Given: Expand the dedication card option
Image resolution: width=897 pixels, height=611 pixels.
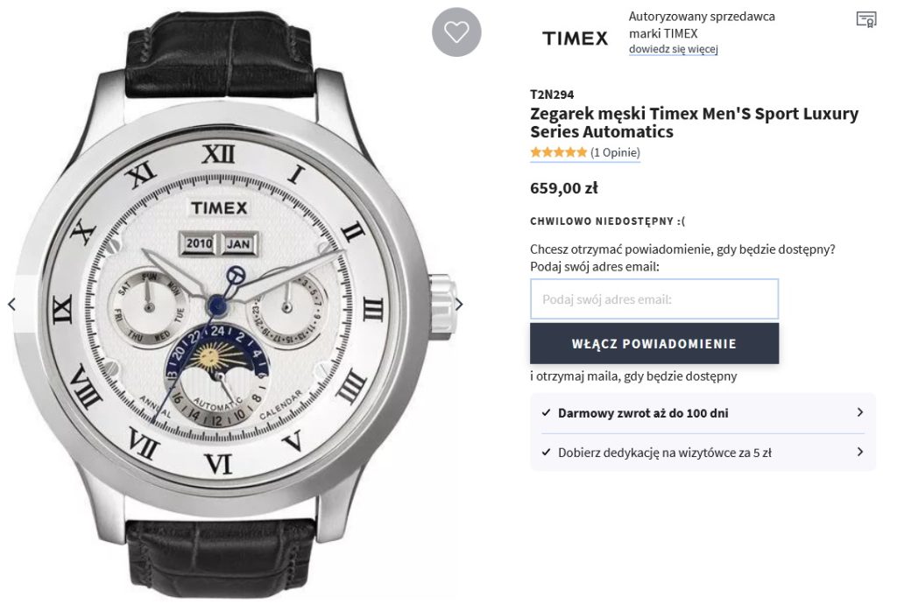Looking at the screenshot, I should click(x=703, y=453).
